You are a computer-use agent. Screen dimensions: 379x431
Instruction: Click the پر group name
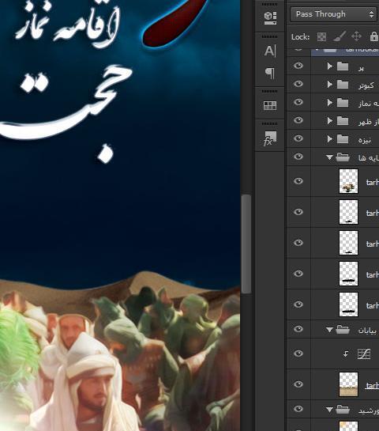(x=361, y=68)
